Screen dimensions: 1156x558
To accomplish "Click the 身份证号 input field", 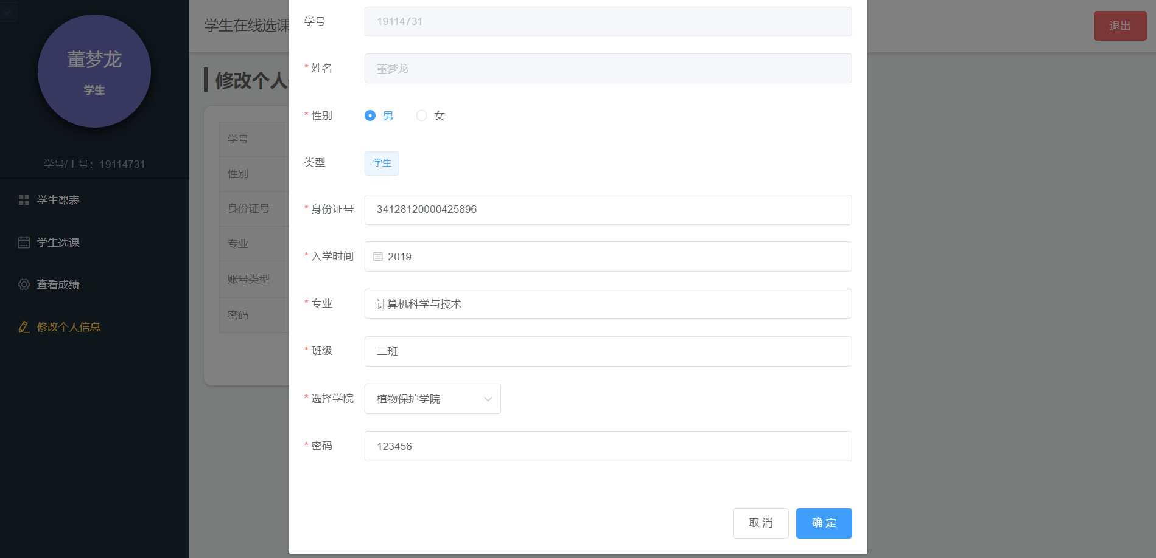I will coord(608,210).
